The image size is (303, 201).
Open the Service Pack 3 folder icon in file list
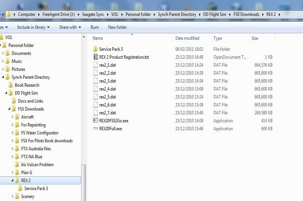click(x=95, y=49)
